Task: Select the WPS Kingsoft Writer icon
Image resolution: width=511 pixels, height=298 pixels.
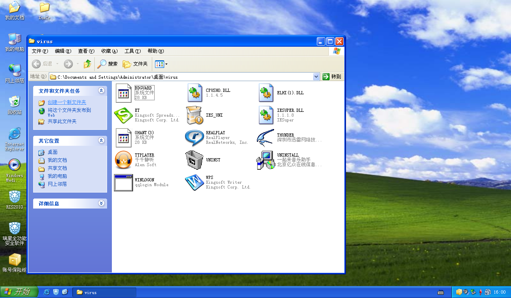Action: [x=195, y=183]
